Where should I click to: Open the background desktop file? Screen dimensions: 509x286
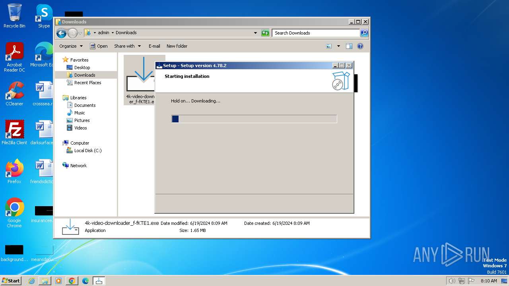pyautogui.click(x=14, y=253)
